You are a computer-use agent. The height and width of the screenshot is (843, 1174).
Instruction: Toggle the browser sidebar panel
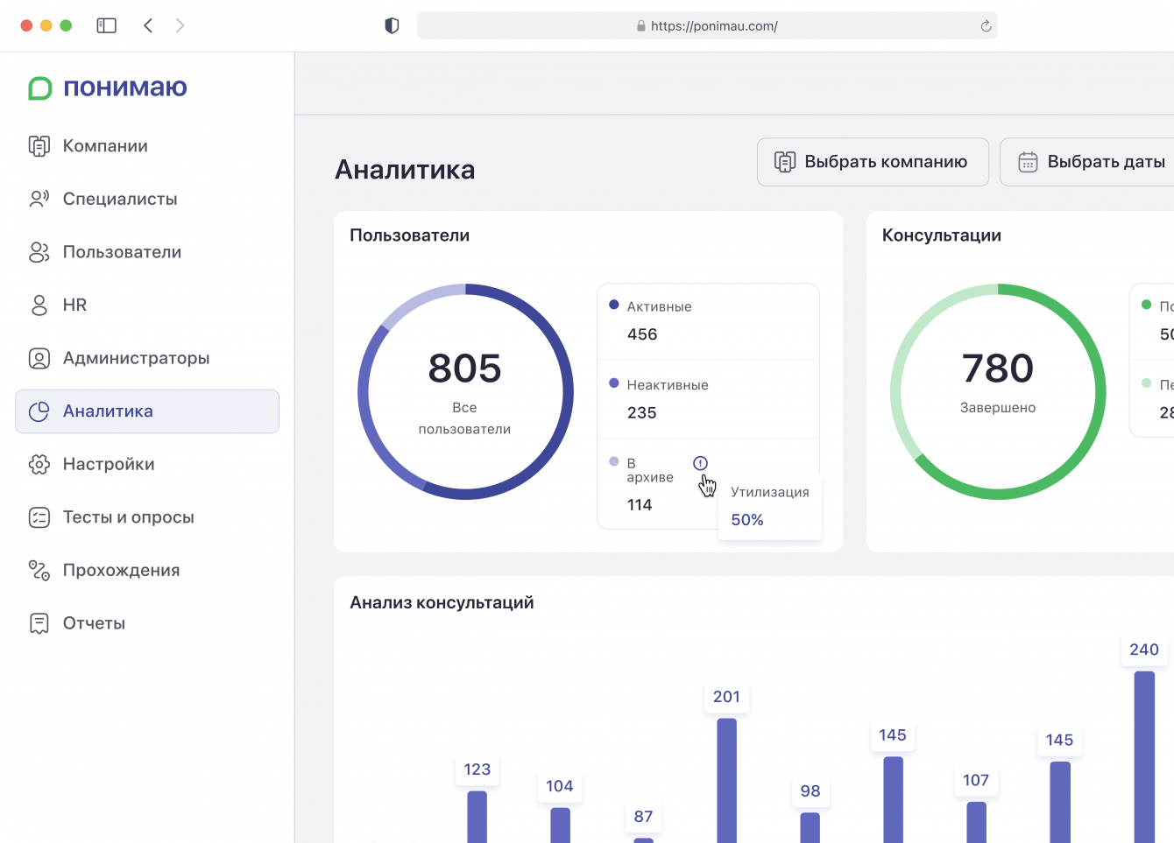pyautogui.click(x=106, y=25)
